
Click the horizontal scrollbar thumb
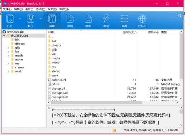coord(96,103)
